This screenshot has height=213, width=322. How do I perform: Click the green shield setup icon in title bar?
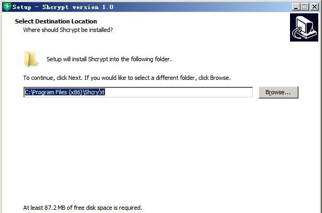[x=7, y=6]
